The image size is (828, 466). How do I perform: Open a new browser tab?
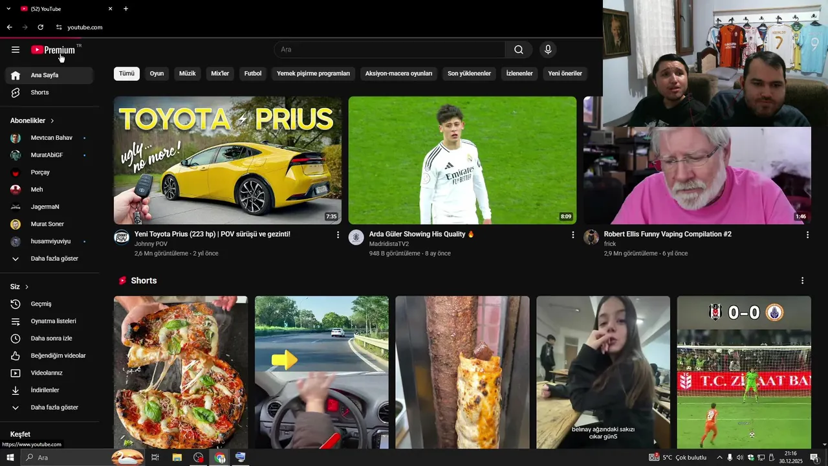pos(125,9)
